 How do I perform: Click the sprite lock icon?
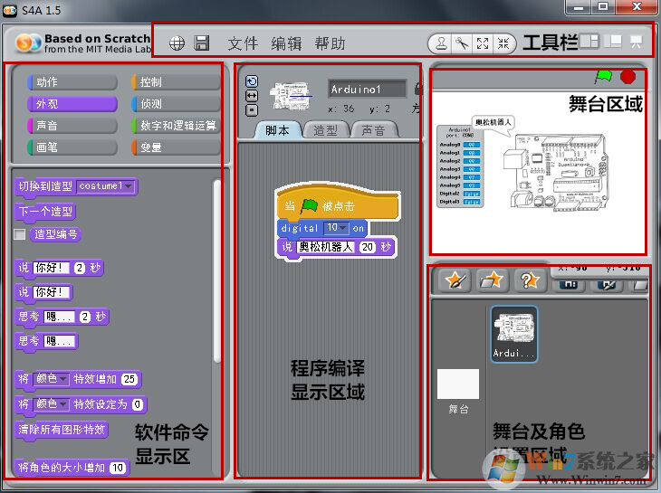[417, 89]
